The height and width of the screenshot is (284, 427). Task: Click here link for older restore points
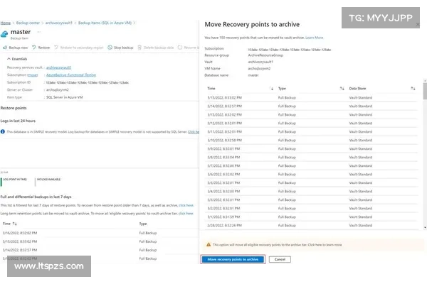click(x=186, y=205)
